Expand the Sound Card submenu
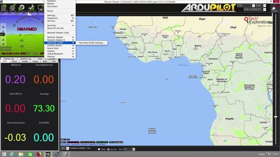 pyautogui.click(x=60, y=48)
